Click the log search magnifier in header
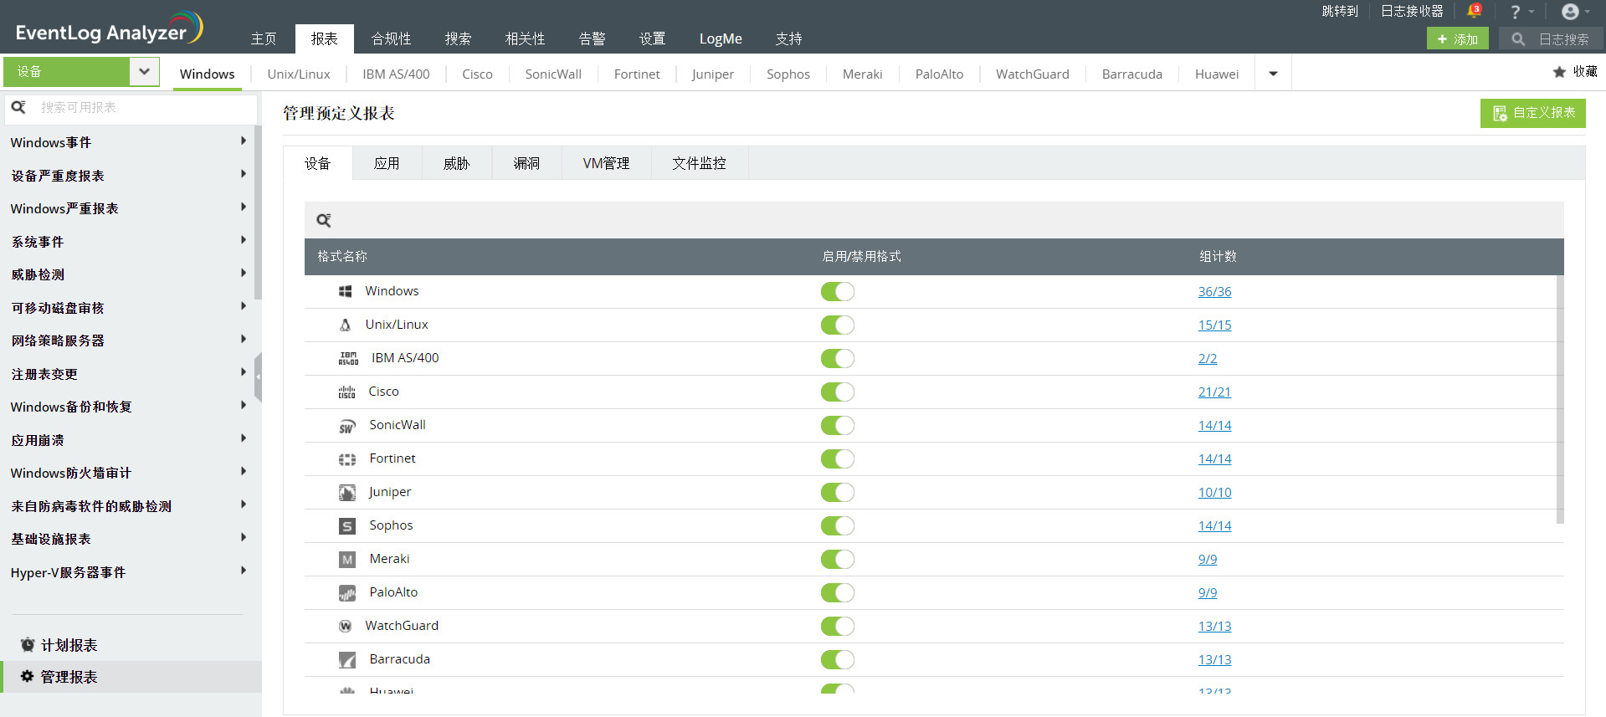The image size is (1606, 717). click(1517, 39)
